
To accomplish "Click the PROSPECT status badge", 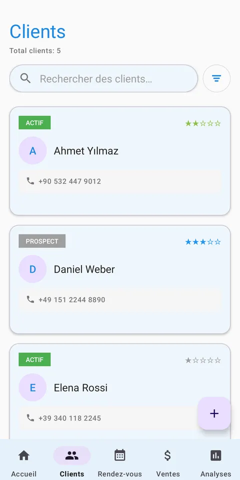I will click(x=42, y=241).
